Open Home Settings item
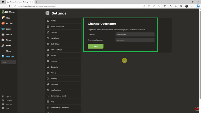201x113 pixels. 63,50
